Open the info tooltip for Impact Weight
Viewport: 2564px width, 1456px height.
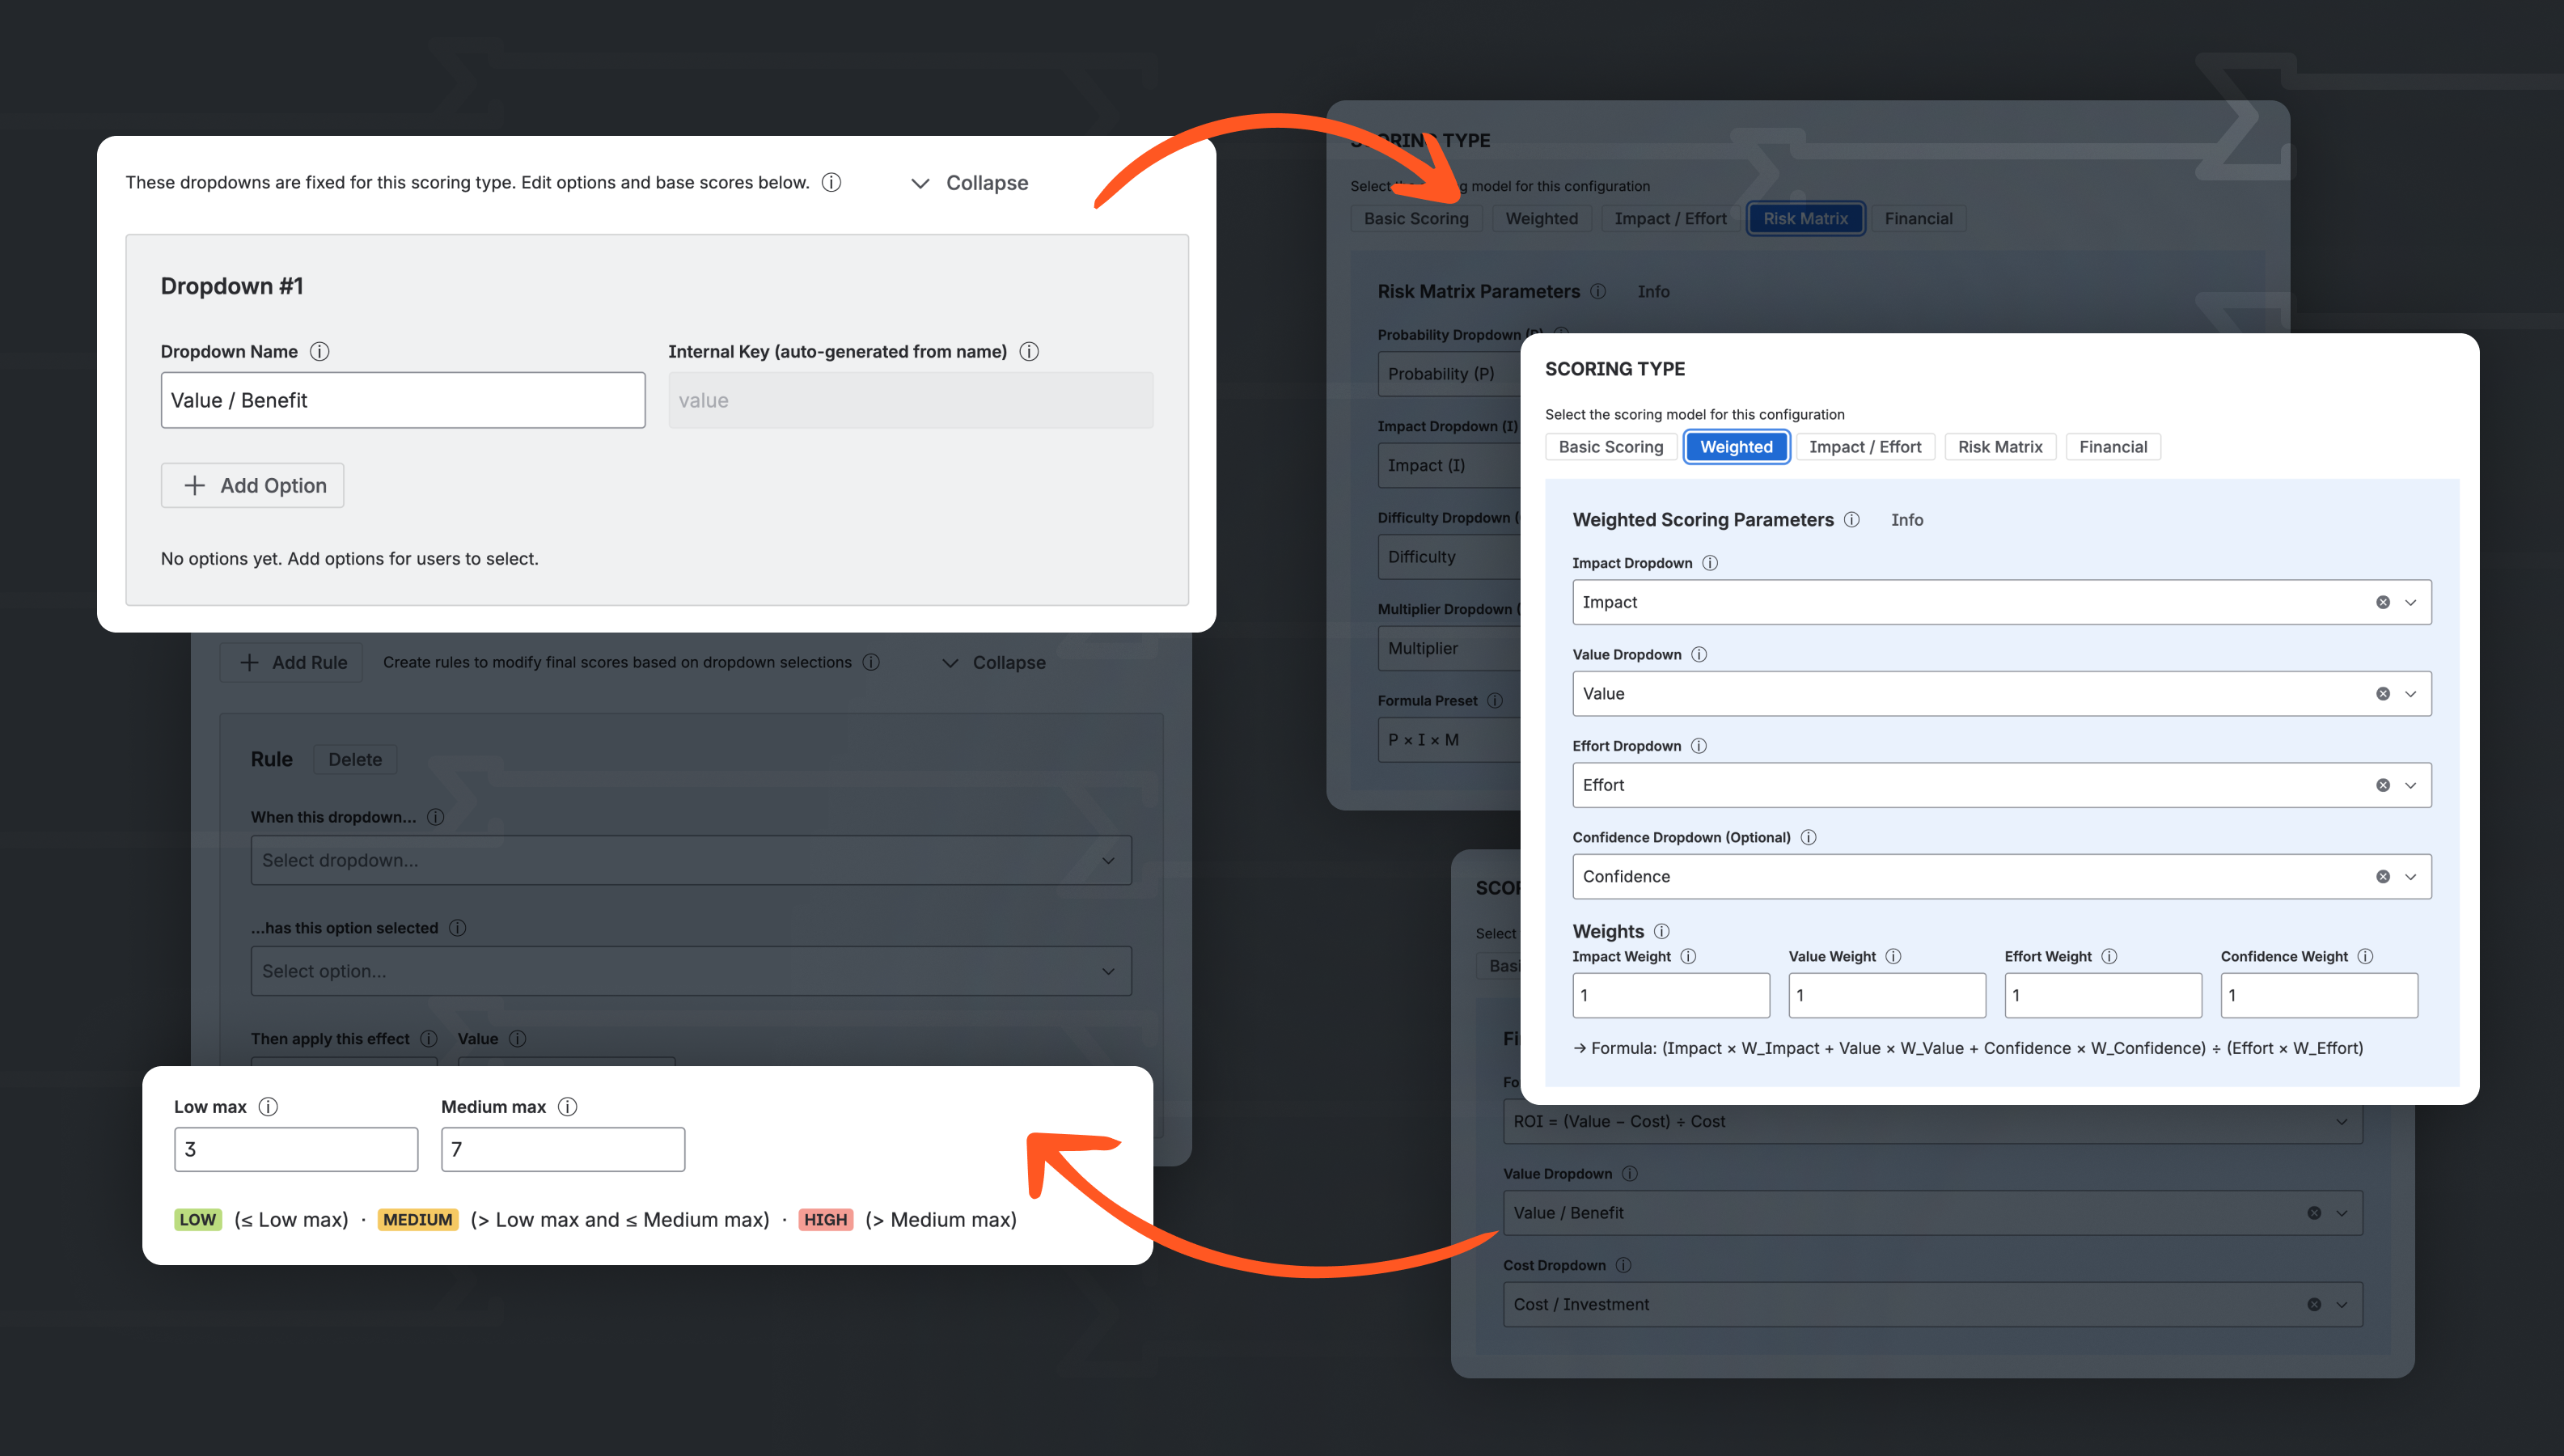1690,955
